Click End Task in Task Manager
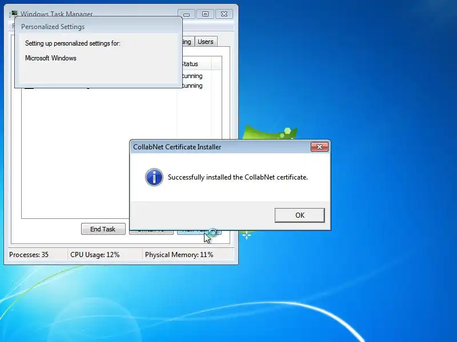This screenshot has height=342, width=457. click(103, 229)
